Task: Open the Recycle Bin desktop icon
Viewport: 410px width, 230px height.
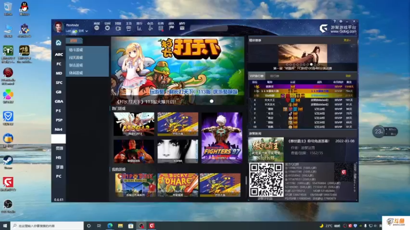Action: click(x=8, y=9)
